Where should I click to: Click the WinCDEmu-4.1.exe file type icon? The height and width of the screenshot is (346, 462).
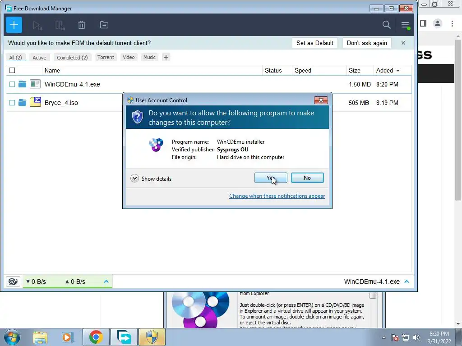pos(35,84)
